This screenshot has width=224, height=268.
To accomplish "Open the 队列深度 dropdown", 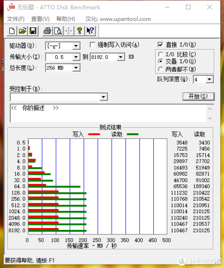I will [x=209, y=80].
